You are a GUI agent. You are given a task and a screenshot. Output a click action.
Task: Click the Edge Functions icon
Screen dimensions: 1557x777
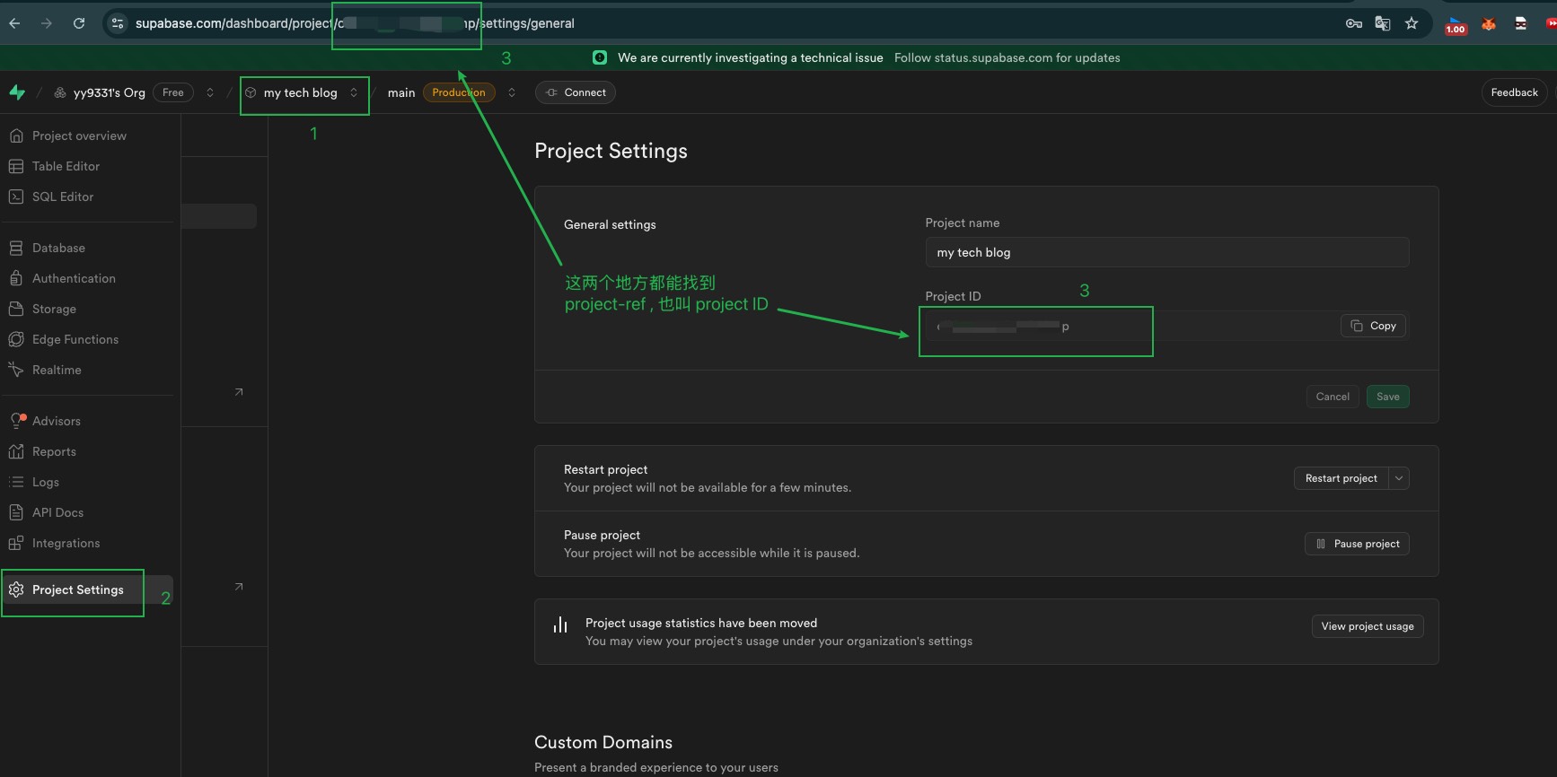(16, 339)
